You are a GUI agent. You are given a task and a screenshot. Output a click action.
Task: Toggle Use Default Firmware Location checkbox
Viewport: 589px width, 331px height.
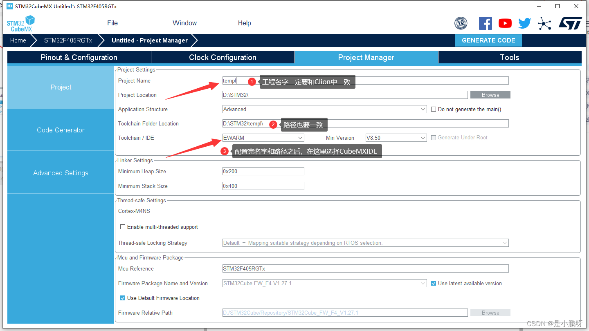pos(123,298)
